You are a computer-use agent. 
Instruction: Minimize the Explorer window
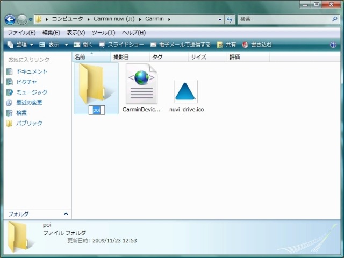305,4
